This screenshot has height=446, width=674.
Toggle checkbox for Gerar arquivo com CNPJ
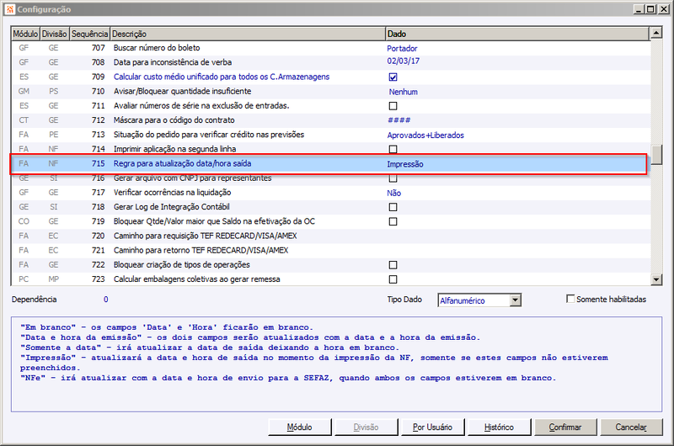tap(393, 178)
